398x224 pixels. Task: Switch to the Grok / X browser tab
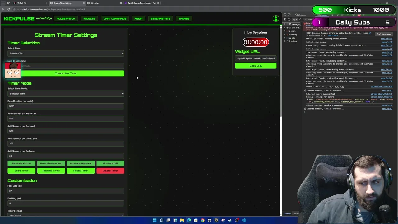30,3
